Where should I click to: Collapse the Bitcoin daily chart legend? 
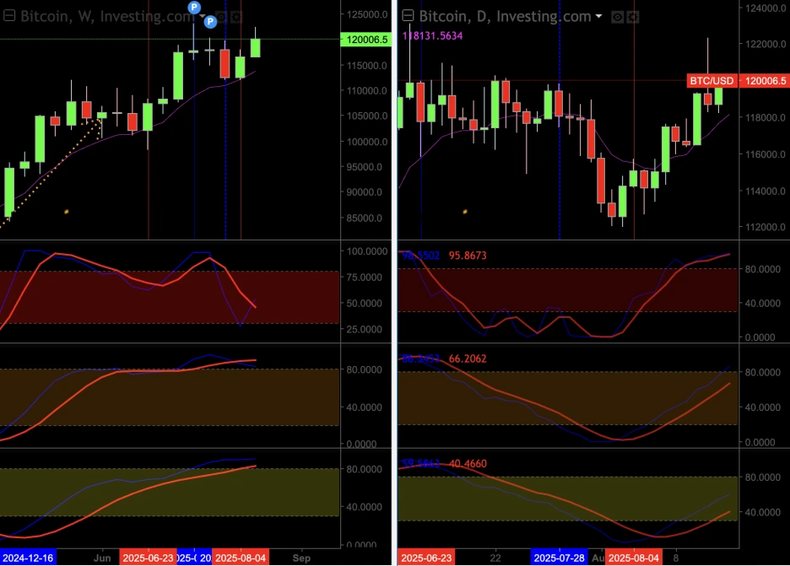(x=408, y=16)
